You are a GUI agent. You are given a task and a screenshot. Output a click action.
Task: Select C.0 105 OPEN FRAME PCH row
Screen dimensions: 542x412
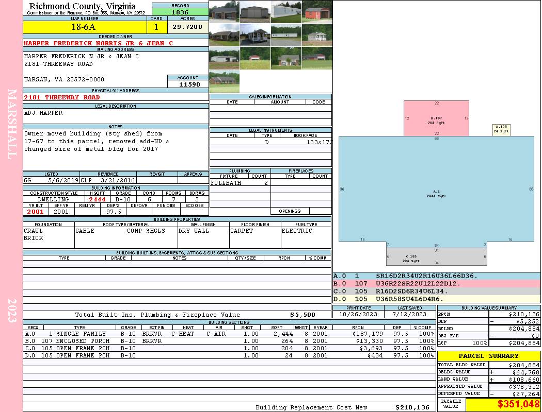[229, 348]
